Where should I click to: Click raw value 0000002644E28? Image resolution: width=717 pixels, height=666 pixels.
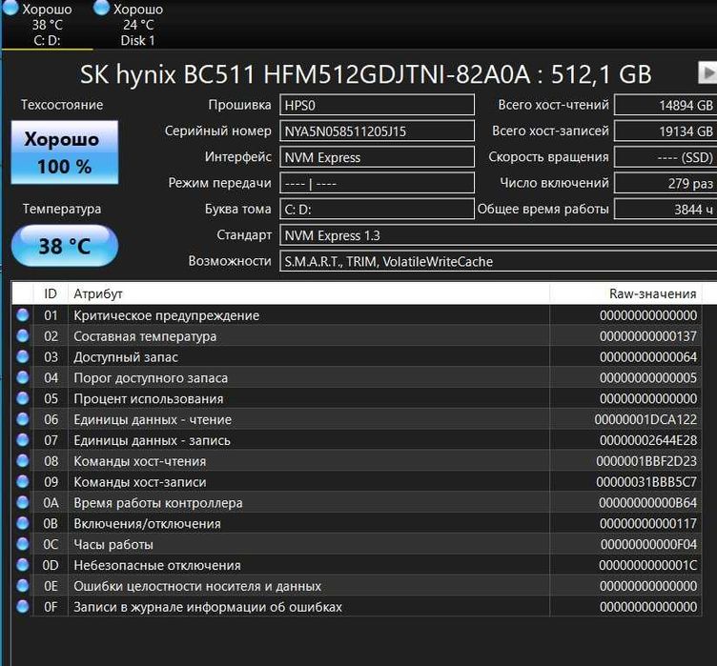pos(648,440)
